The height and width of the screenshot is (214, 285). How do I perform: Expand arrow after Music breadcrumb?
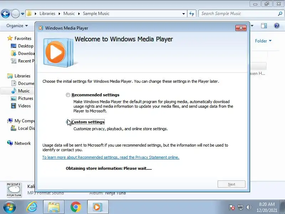[79, 14]
